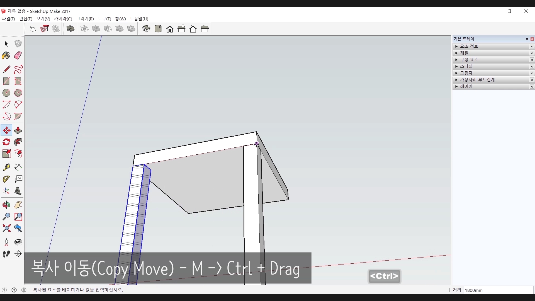Pick the Tape Measure tool
The width and height of the screenshot is (535, 301).
click(6, 167)
